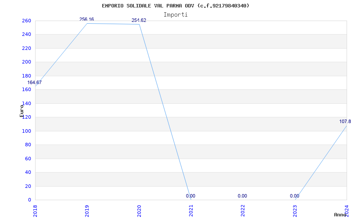The width and height of the screenshot is (351, 219).
Task: Click the 107.8 data label
Action: [x=345, y=122]
